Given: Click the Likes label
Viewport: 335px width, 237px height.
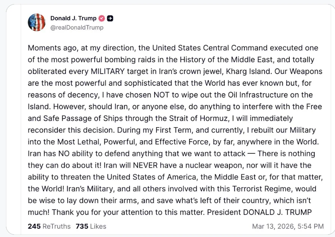Looking at the screenshot, I should coord(98,226).
